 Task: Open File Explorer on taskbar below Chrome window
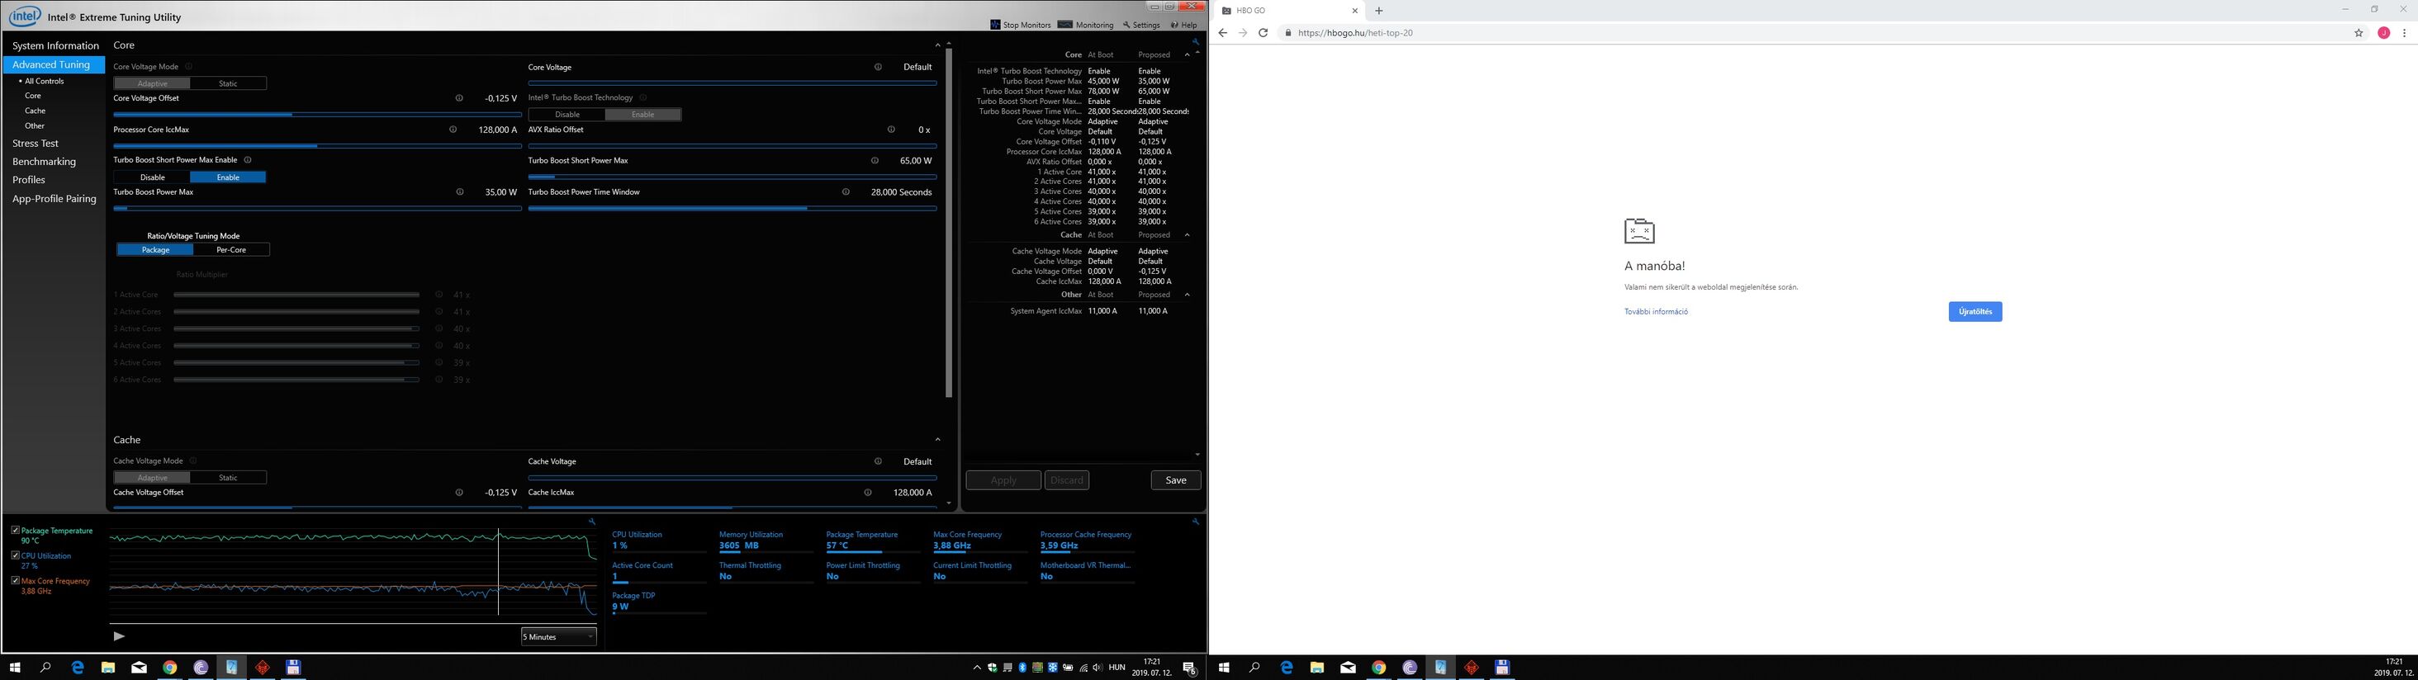[x=1317, y=668]
